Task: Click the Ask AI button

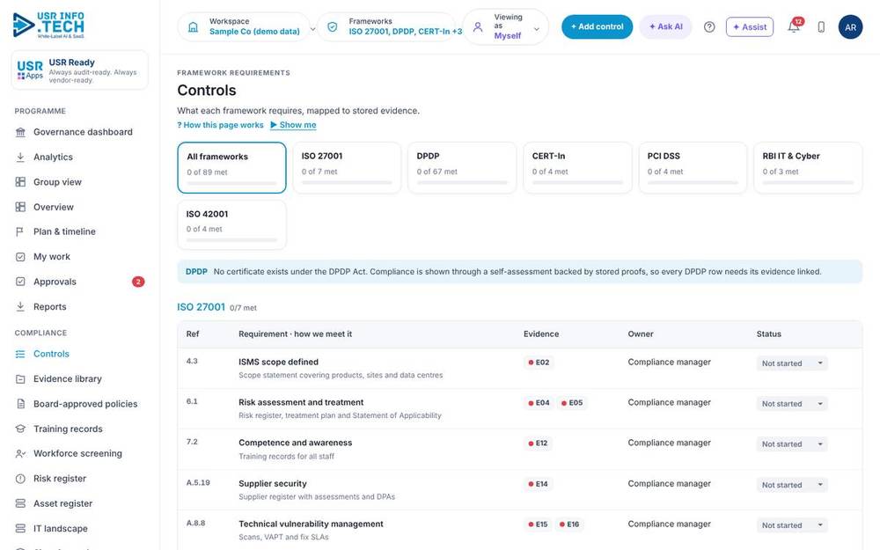Action: click(665, 27)
